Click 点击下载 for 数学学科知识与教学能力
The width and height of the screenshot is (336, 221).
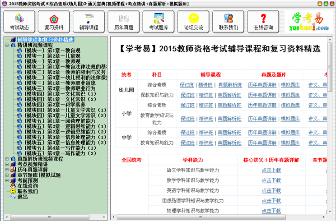271,180
